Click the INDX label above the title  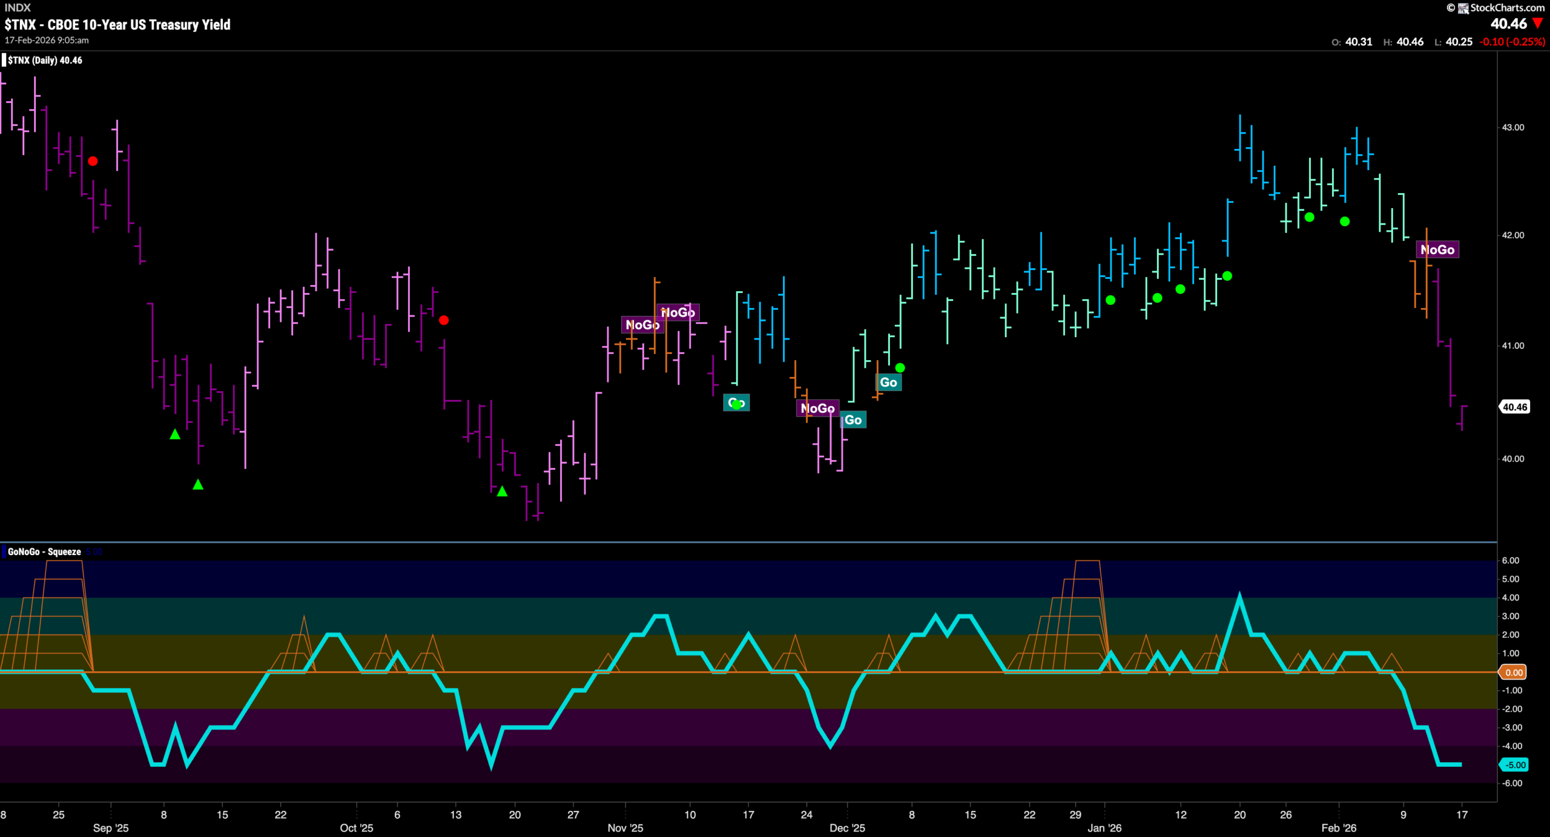pyautogui.click(x=17, y=7)
